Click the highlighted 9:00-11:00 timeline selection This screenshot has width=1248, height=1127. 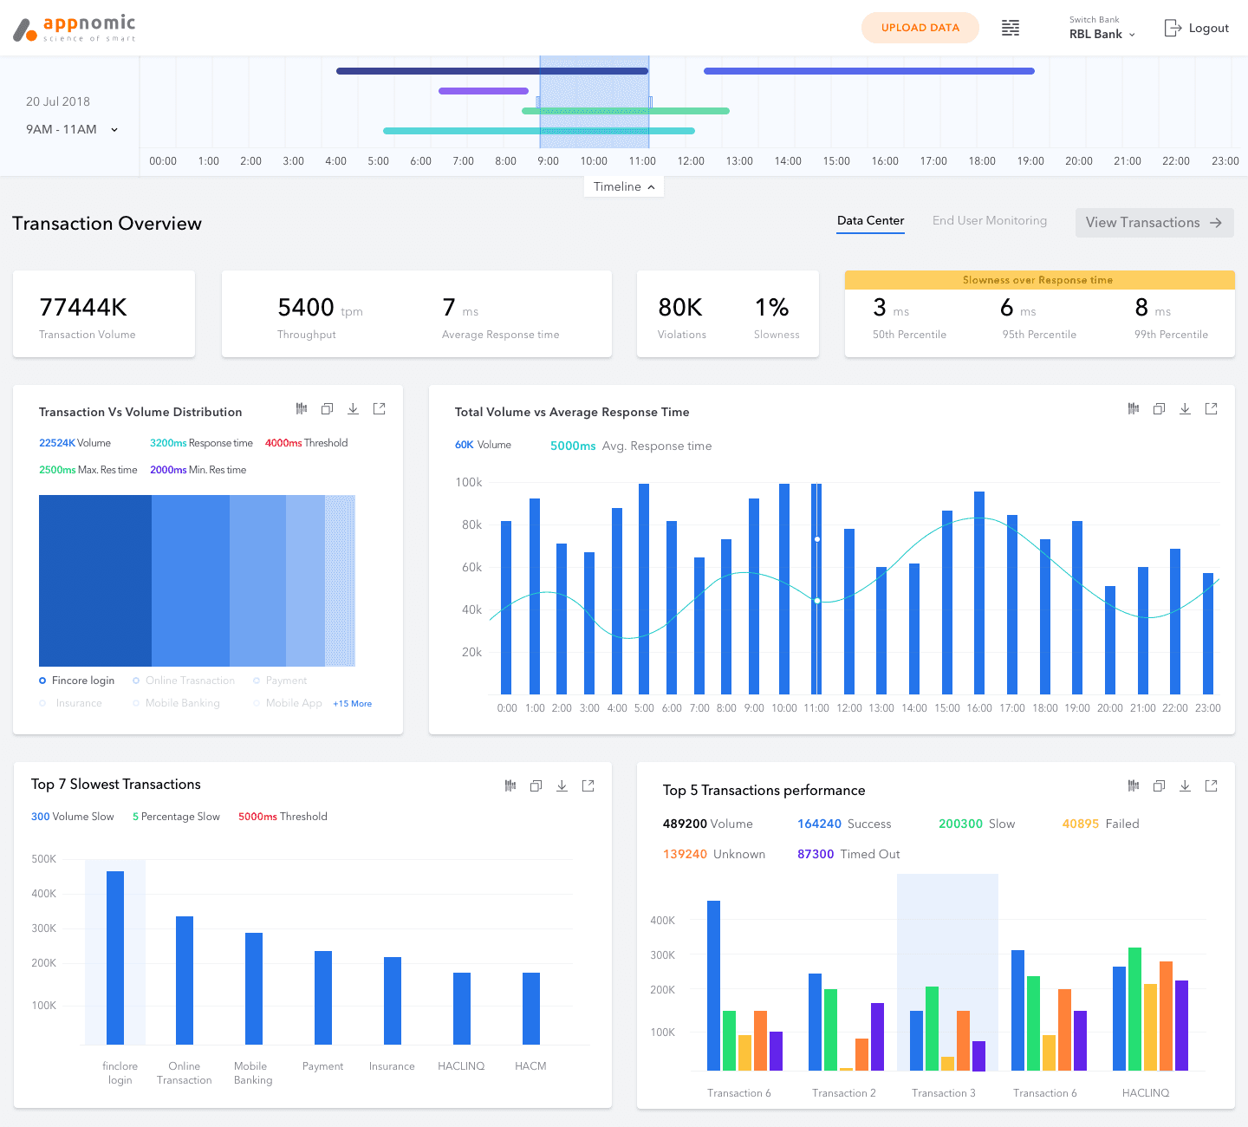coord(595,102)
